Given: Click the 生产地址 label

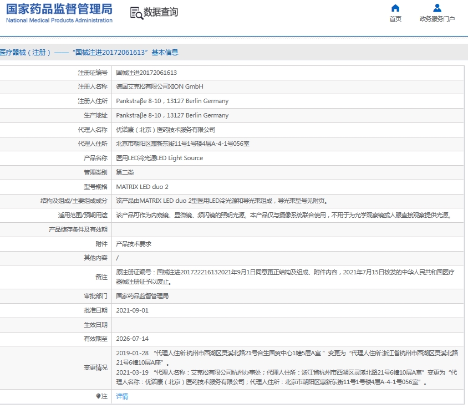Looking at the screenshot, I should (x=95, y=115).
